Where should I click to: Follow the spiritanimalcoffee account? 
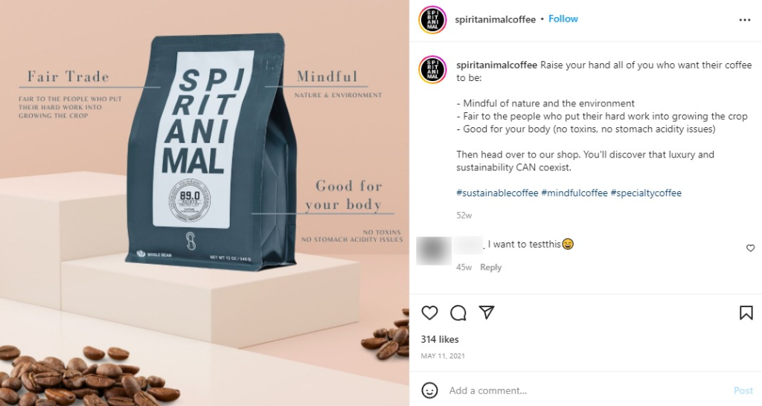[x=563, y=19]
